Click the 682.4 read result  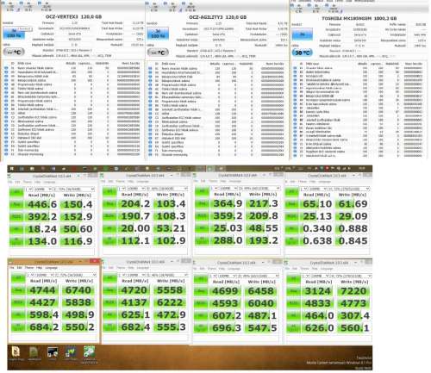(x=134, y=327)
